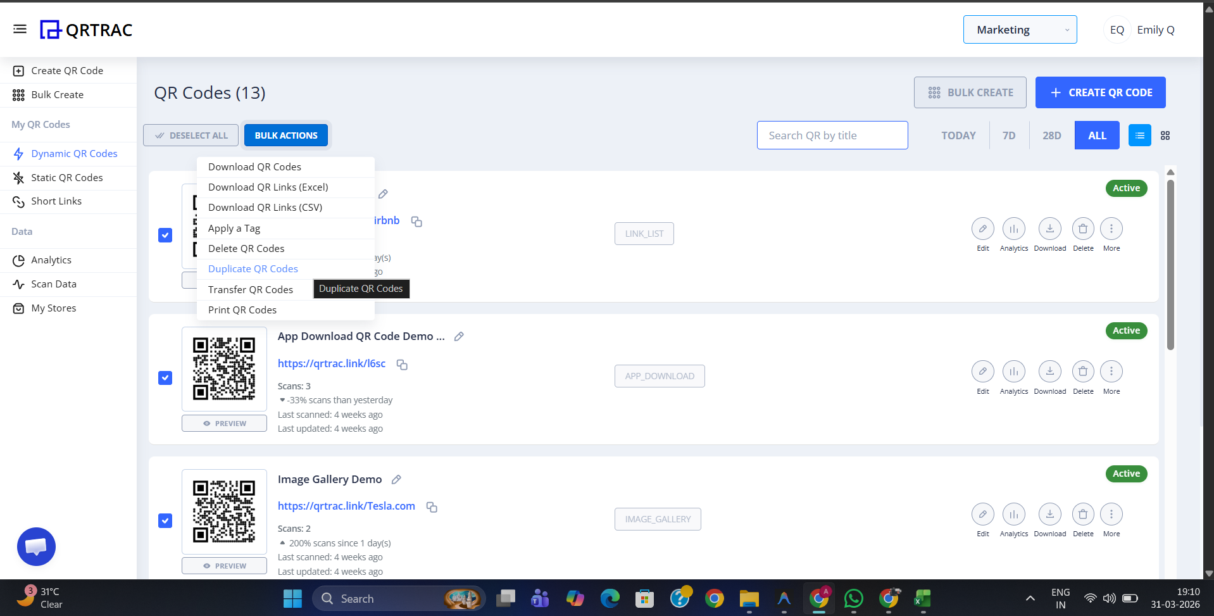Edit the App Download QR code title pencil
The height and width of the screenshot is (616, 1214).
tap(458, 336)
